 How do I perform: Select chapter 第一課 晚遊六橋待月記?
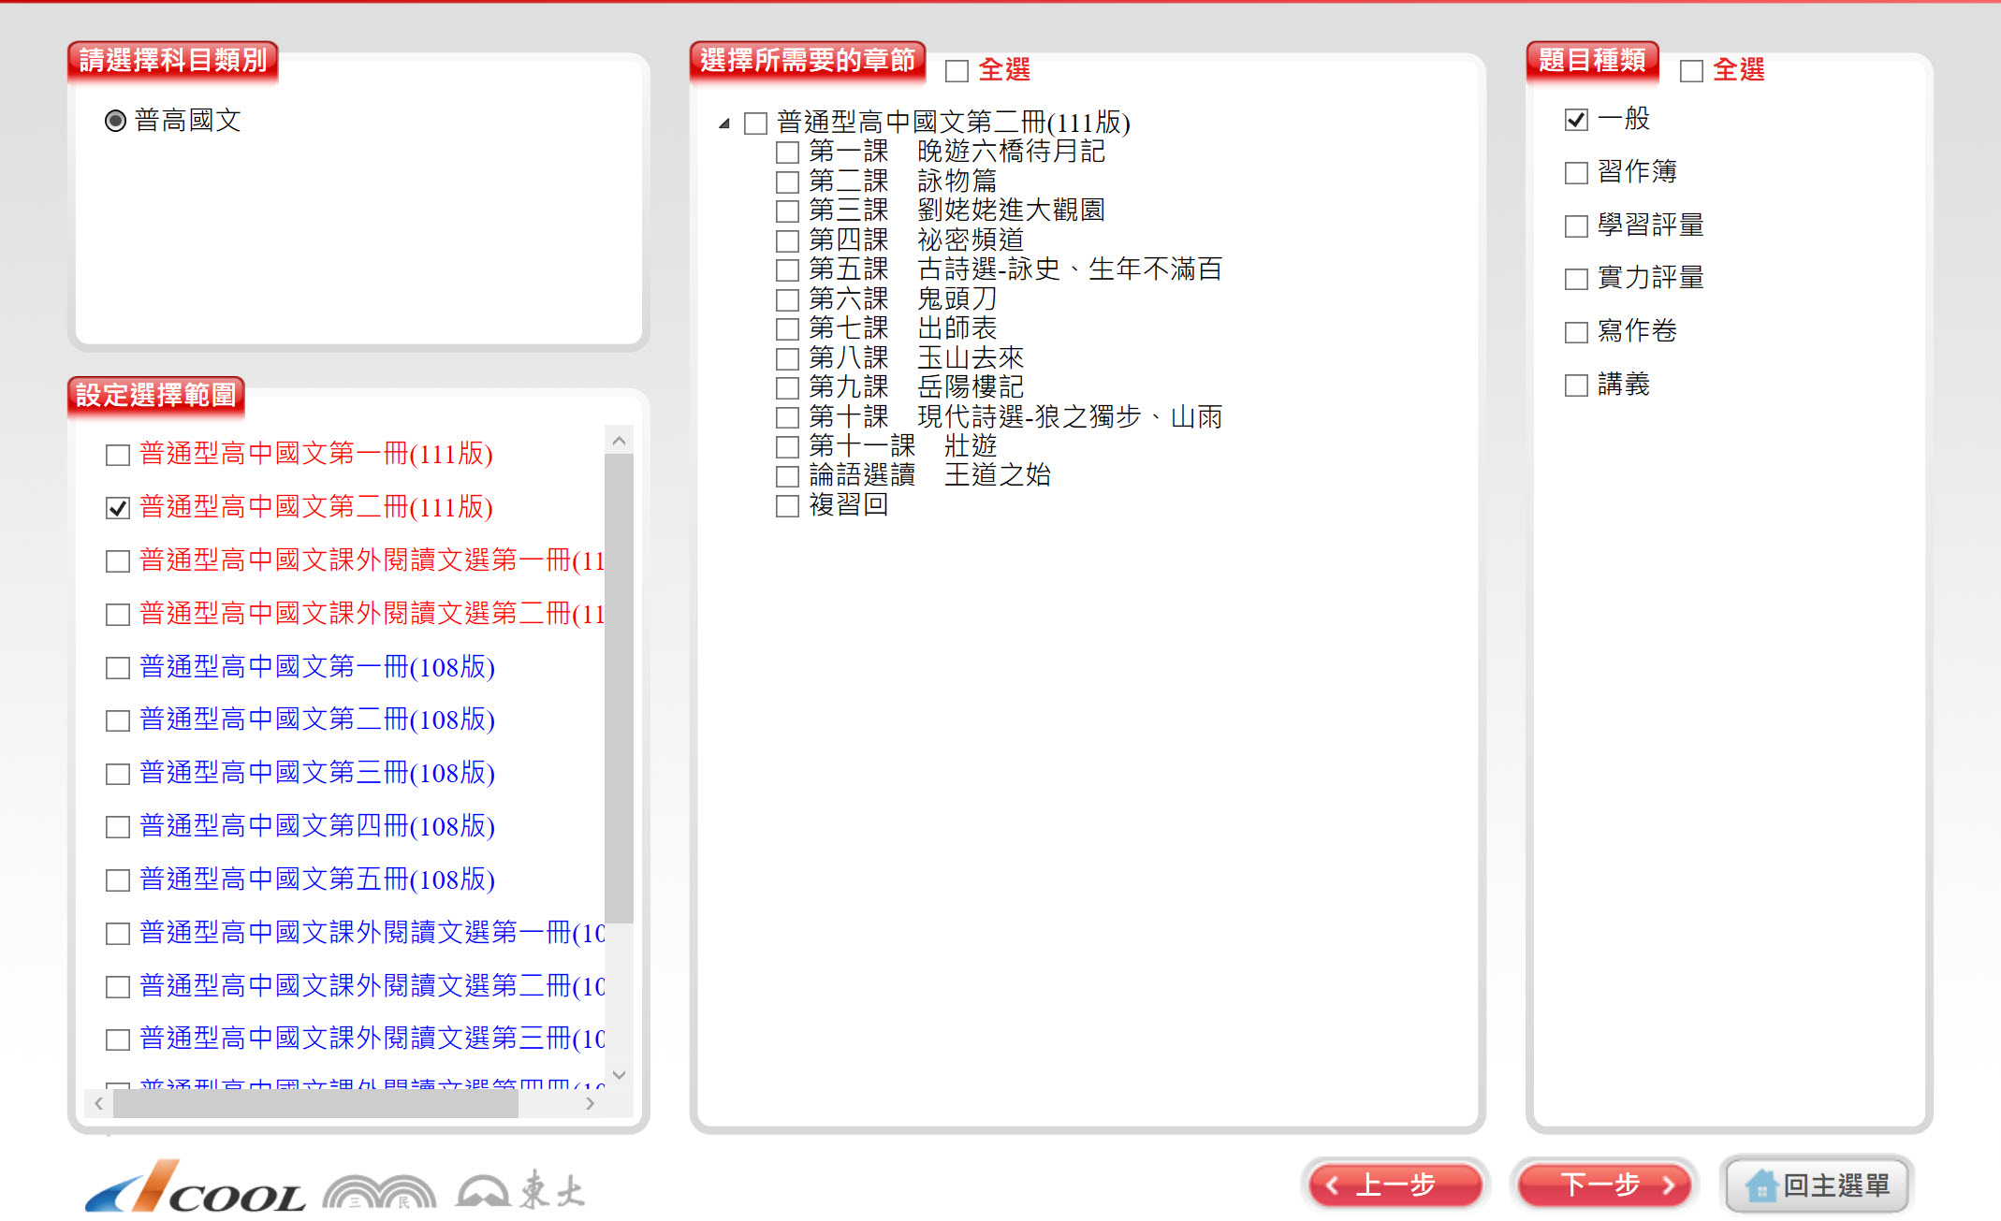tap(788, 153)
